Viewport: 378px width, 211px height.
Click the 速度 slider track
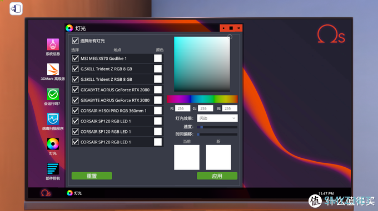217,127
